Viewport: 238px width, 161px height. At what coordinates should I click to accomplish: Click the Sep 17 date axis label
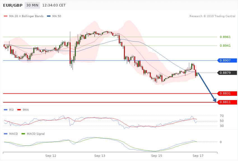coord(198,156)
